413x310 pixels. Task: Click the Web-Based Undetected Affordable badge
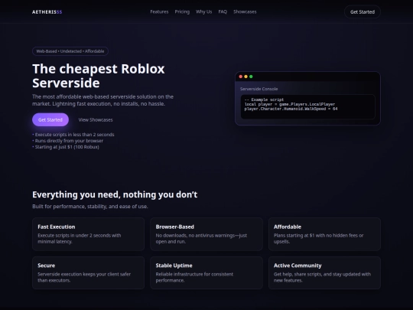coord(70,51)
